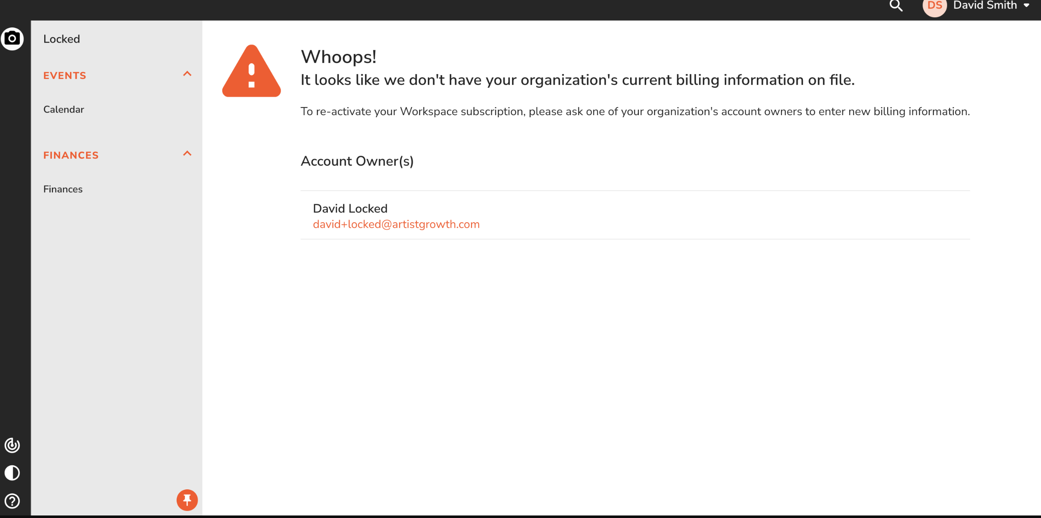Click the David Locked account owner name
Viewport: 1041px width, 518px height.
pyautogui.click(x=350, y=208)
